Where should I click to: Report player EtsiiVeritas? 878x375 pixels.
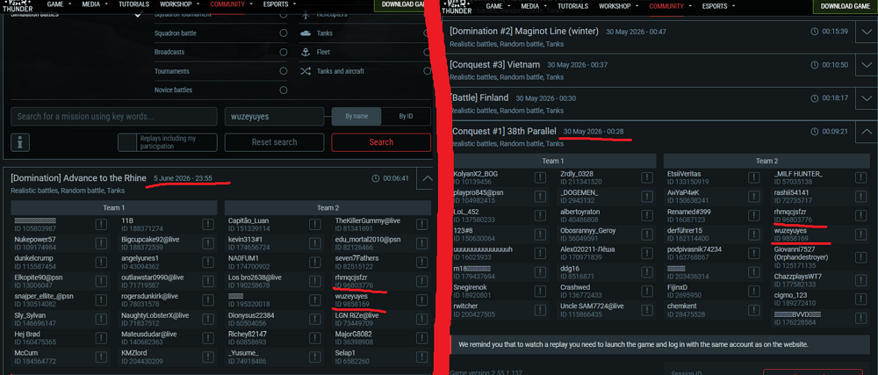click(x=753, y=177)
